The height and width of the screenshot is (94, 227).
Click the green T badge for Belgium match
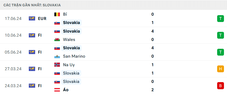click(220, 18)
